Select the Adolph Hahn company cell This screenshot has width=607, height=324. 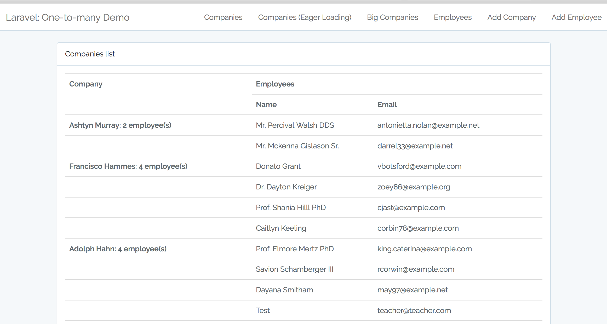[x=118, y=249]
